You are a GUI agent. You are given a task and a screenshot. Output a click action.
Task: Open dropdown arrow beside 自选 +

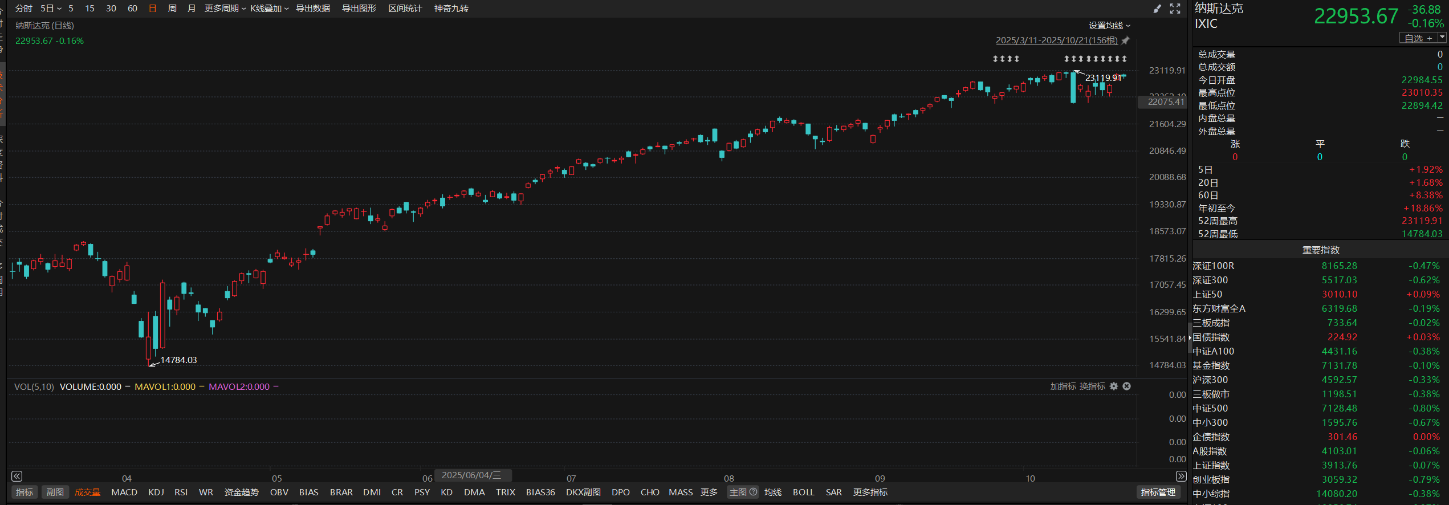click(1442, 38)
